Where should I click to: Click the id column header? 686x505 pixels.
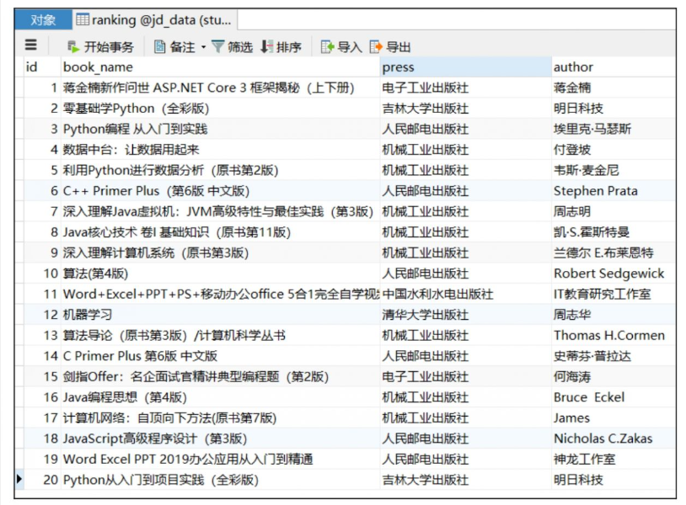(x=42, y=66)
